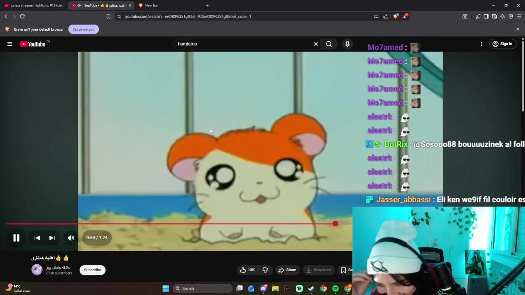The image size is (525, 295).
Task: Open Spotify from taskbar
Action: pyautogui.click(x=336, y=288)
